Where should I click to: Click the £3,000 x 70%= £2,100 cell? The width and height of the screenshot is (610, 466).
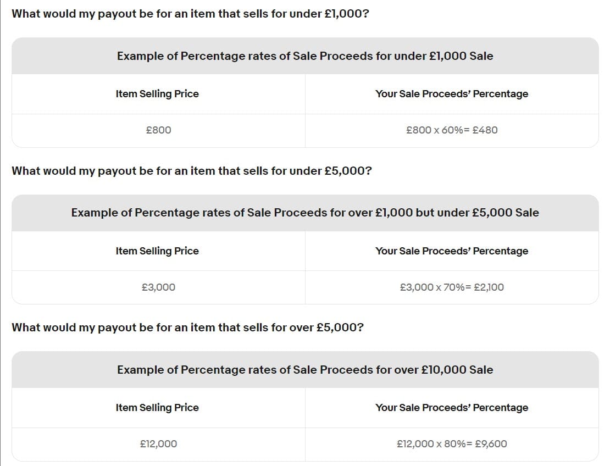pyautogui.click(x=452, y=287)
